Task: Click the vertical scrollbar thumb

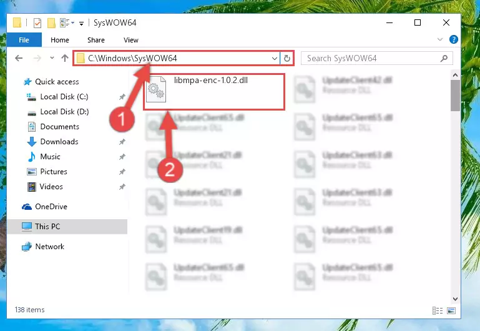Action: (455, 96)
